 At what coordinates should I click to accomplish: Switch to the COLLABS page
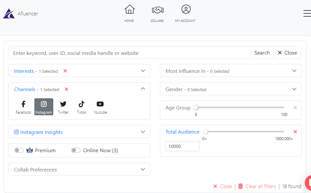[x=157, y=14]
